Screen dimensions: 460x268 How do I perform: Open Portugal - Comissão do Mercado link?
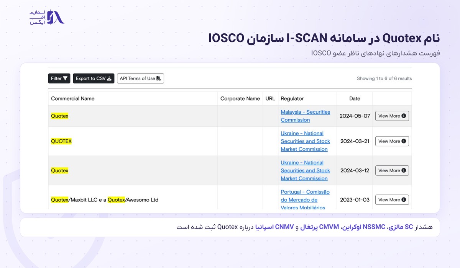point(305,200)
